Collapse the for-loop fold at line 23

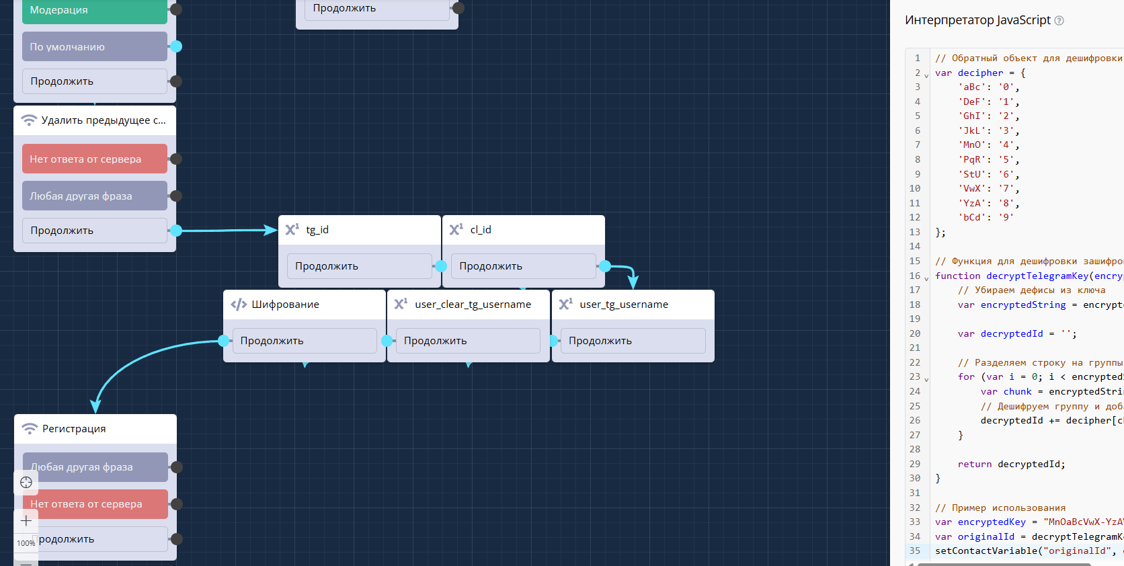(926, 379)
